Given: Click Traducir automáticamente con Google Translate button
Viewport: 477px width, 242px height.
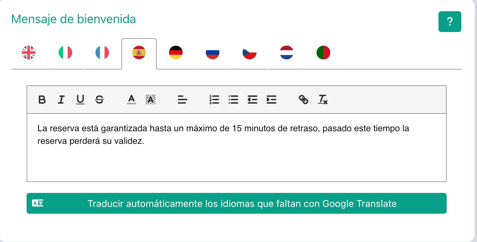Looking at the screenshot, I should click(x=236, y=203).
